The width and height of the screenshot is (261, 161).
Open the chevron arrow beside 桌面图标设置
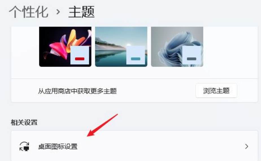pyautogui.click(x=247, y=147)
